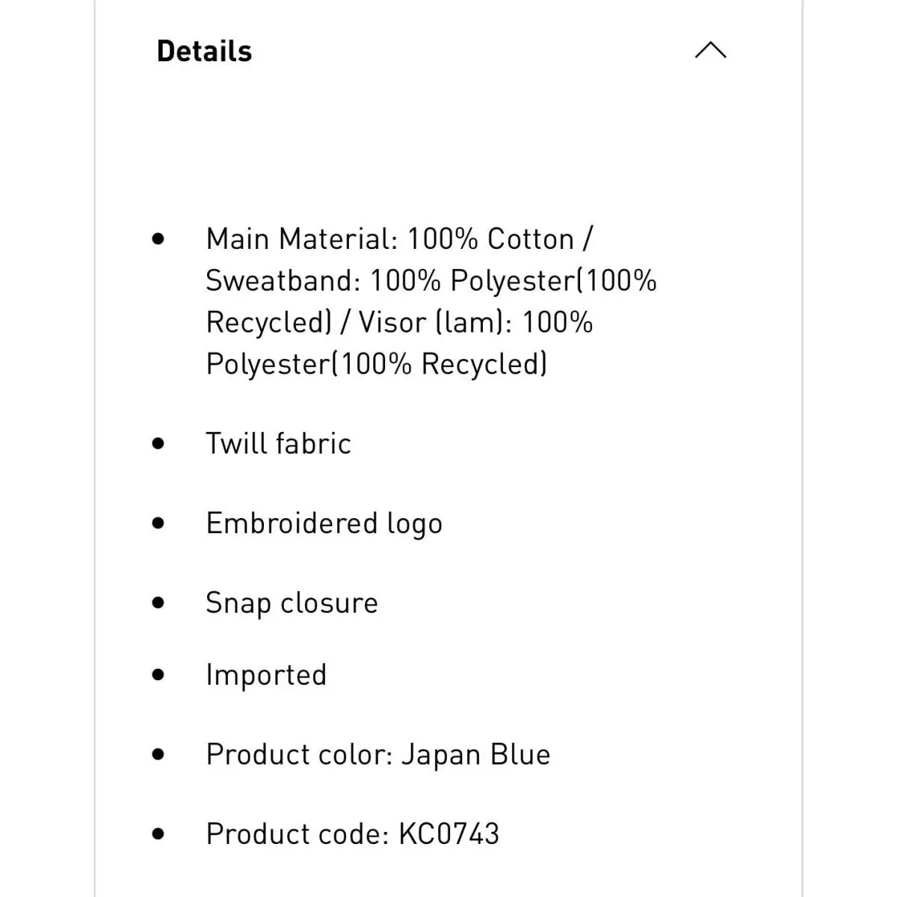Select the Product color: Japan Blue line

378,755
